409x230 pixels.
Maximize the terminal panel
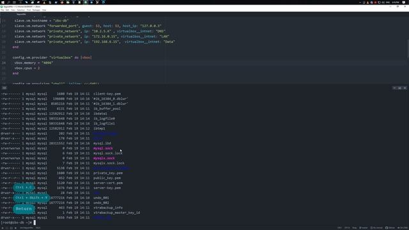(x=399, y=88)
